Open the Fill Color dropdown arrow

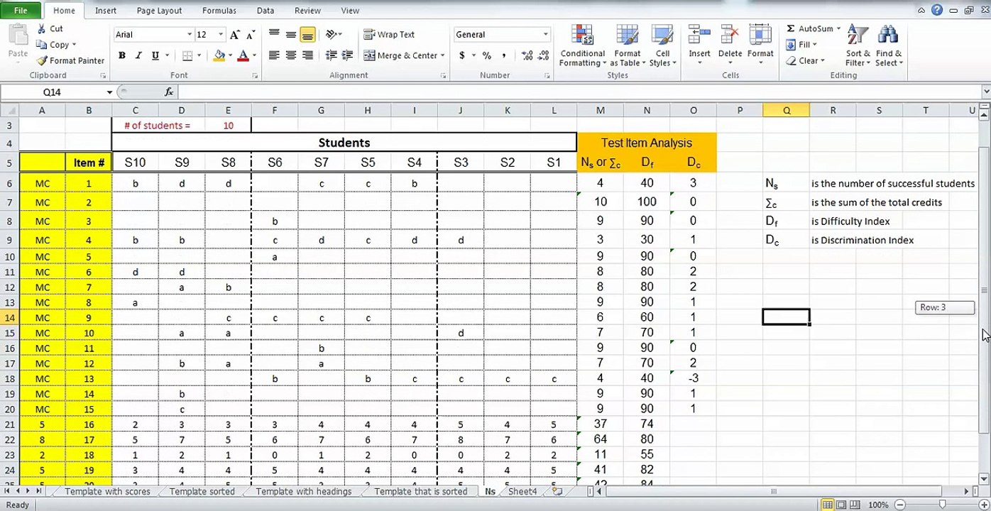click(230, 55)
